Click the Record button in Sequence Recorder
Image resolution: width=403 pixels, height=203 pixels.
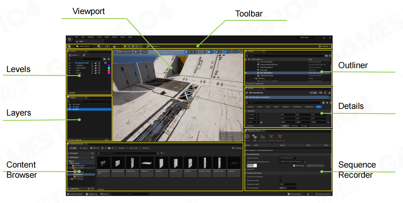click(247, 137)
